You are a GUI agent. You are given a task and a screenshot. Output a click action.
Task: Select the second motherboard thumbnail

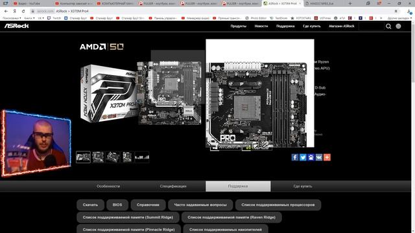coord(98,157)
